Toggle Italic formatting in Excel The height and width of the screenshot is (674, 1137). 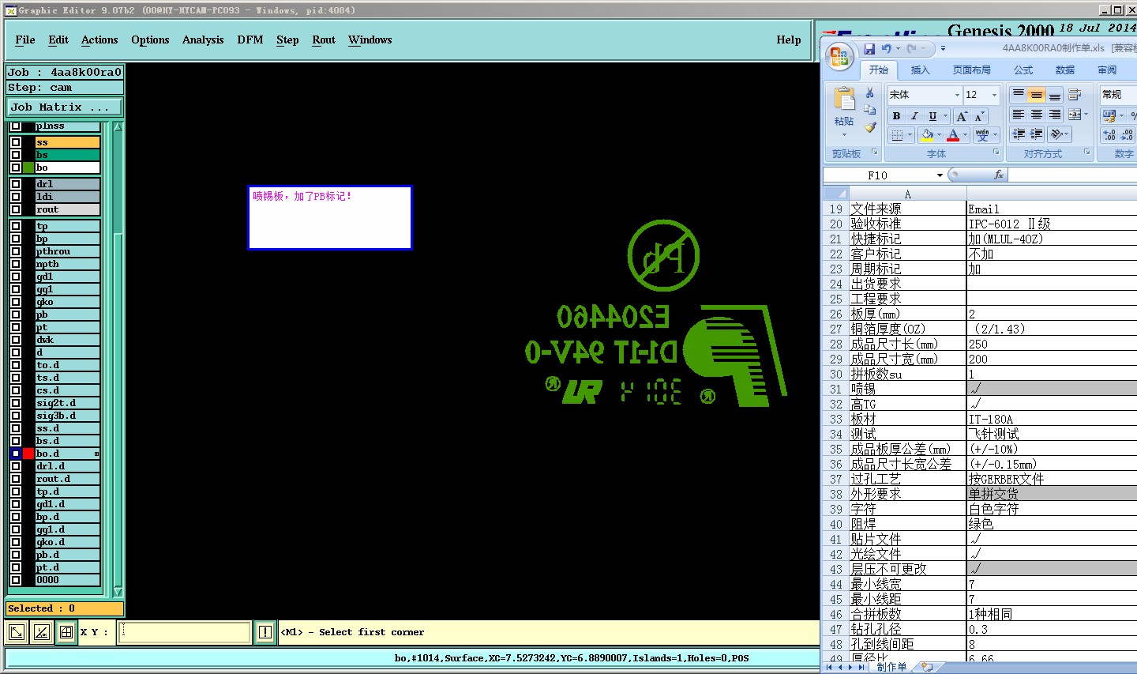pyautogui.click(x=914, y=116)
